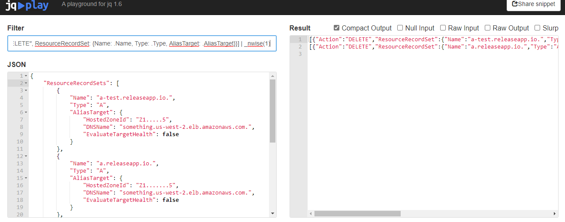Click the Result horizontal scrollbar left arrow
The image size is (565, 222).
click(x=311, y=213)
